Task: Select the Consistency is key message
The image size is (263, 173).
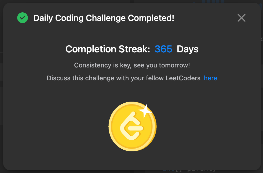Action: click(132, 65)
